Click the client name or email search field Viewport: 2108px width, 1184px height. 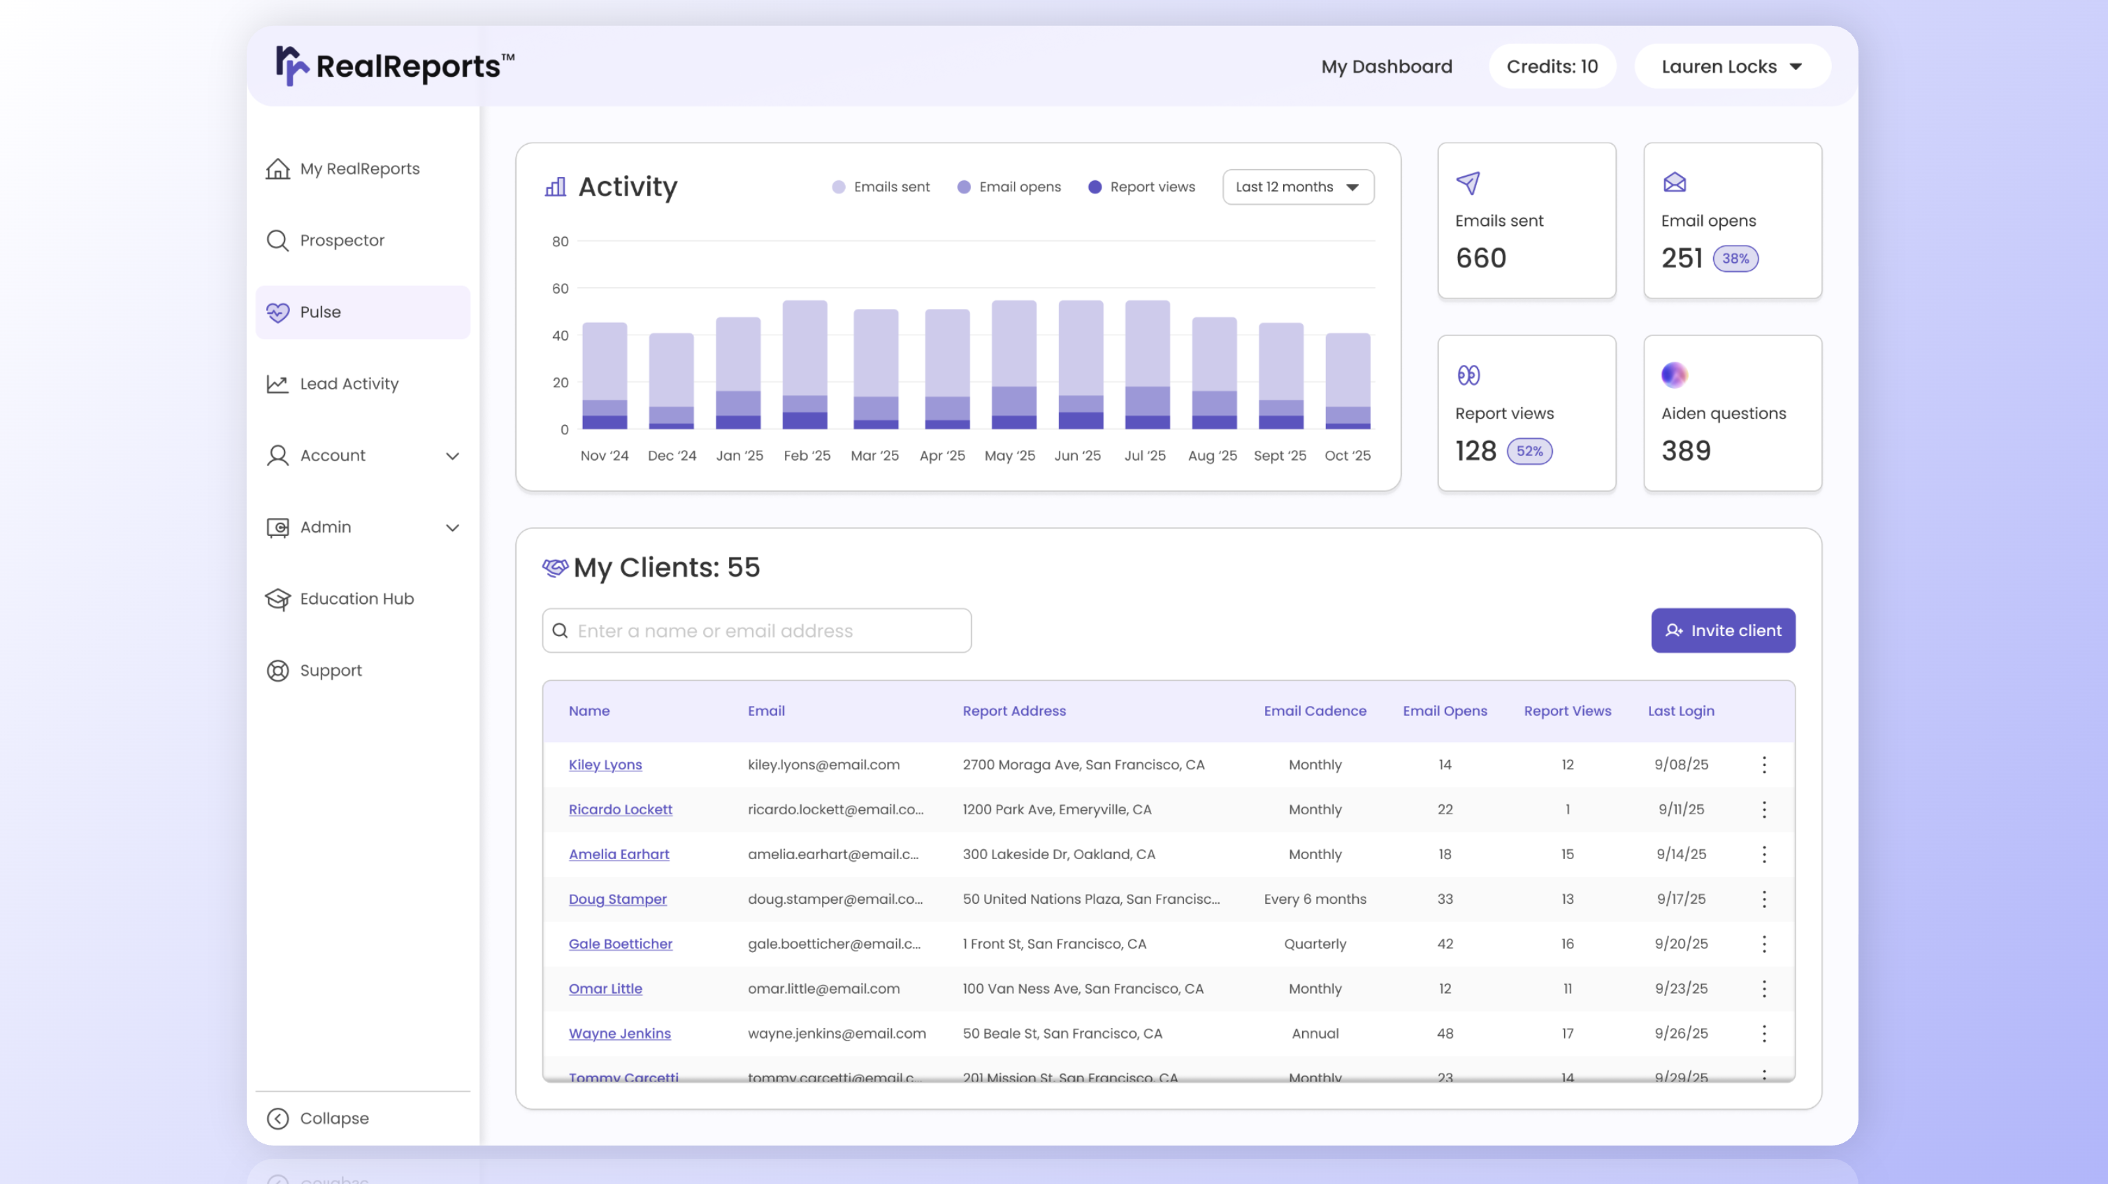[x=756, y=631]
